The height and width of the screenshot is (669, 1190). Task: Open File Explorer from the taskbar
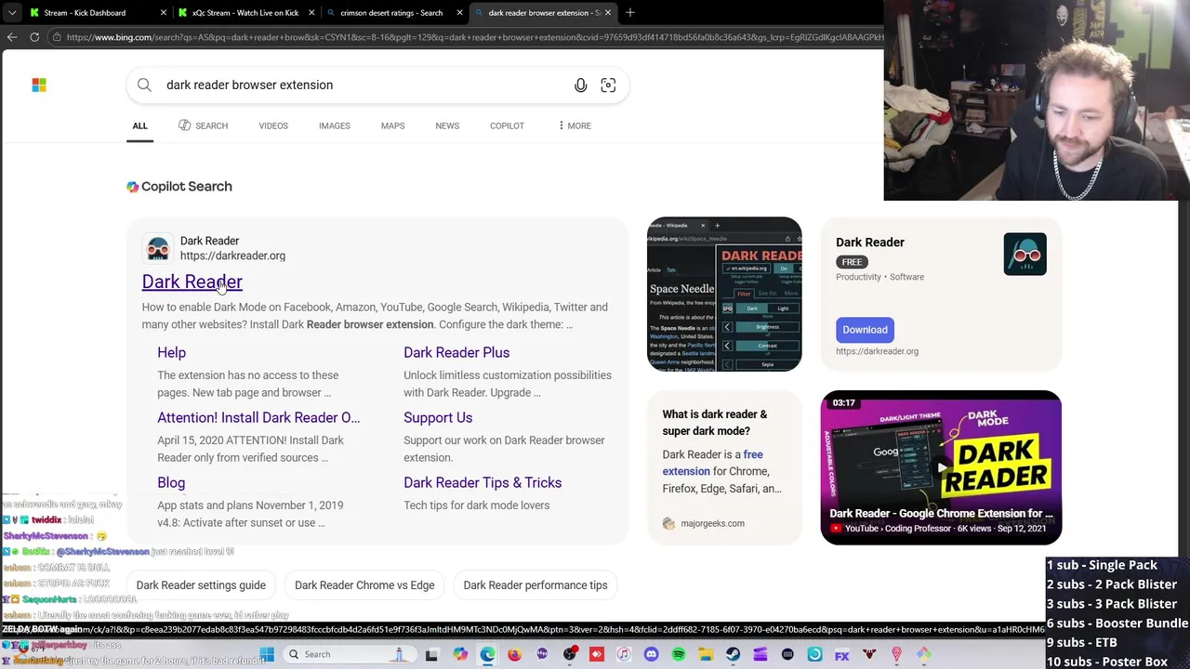(x=706, y=655)
